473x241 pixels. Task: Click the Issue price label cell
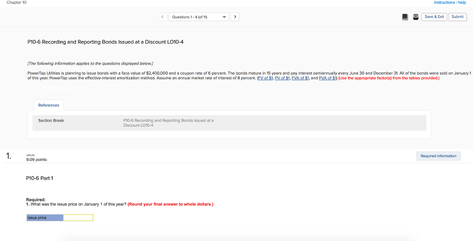(45, 217)
